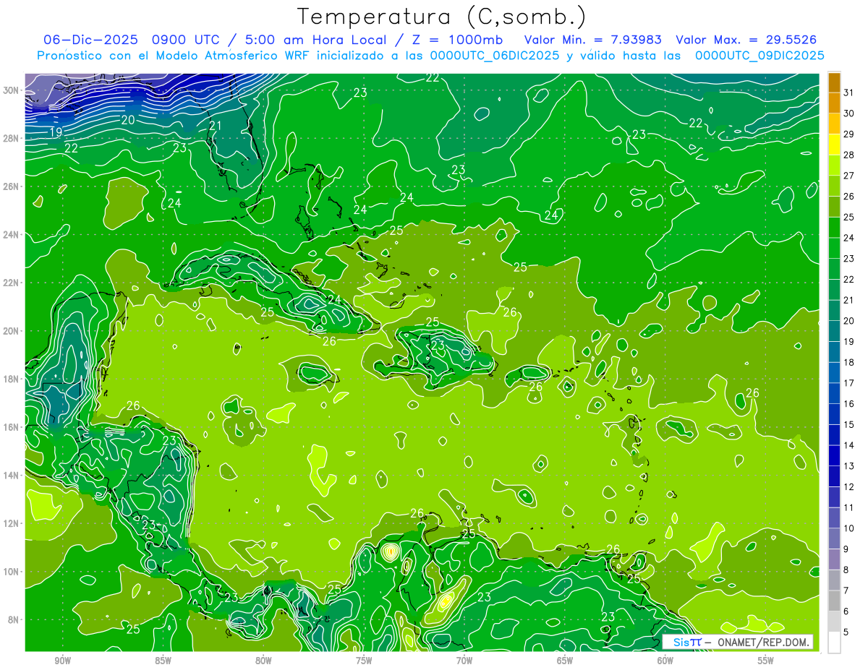Click the colorbar value label 28
868x670 pixels.
point(850,155)
